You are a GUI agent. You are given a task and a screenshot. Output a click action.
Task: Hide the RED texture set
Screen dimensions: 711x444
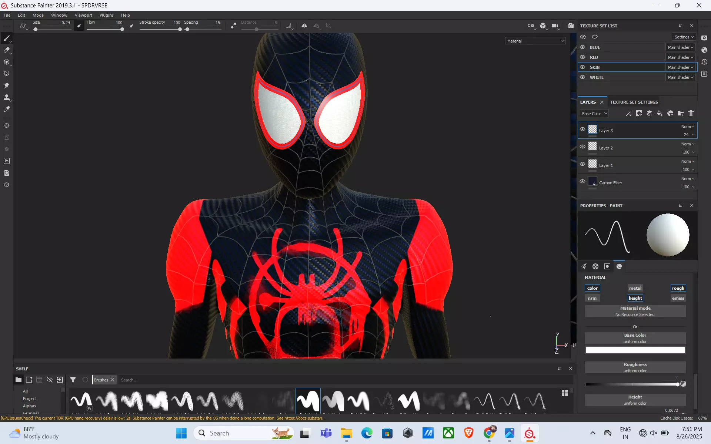(583, 57)
